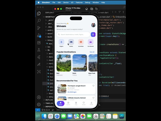Open Extensions view in activity bar
Viewport: 161px width, 121px height.
[39, 43]
